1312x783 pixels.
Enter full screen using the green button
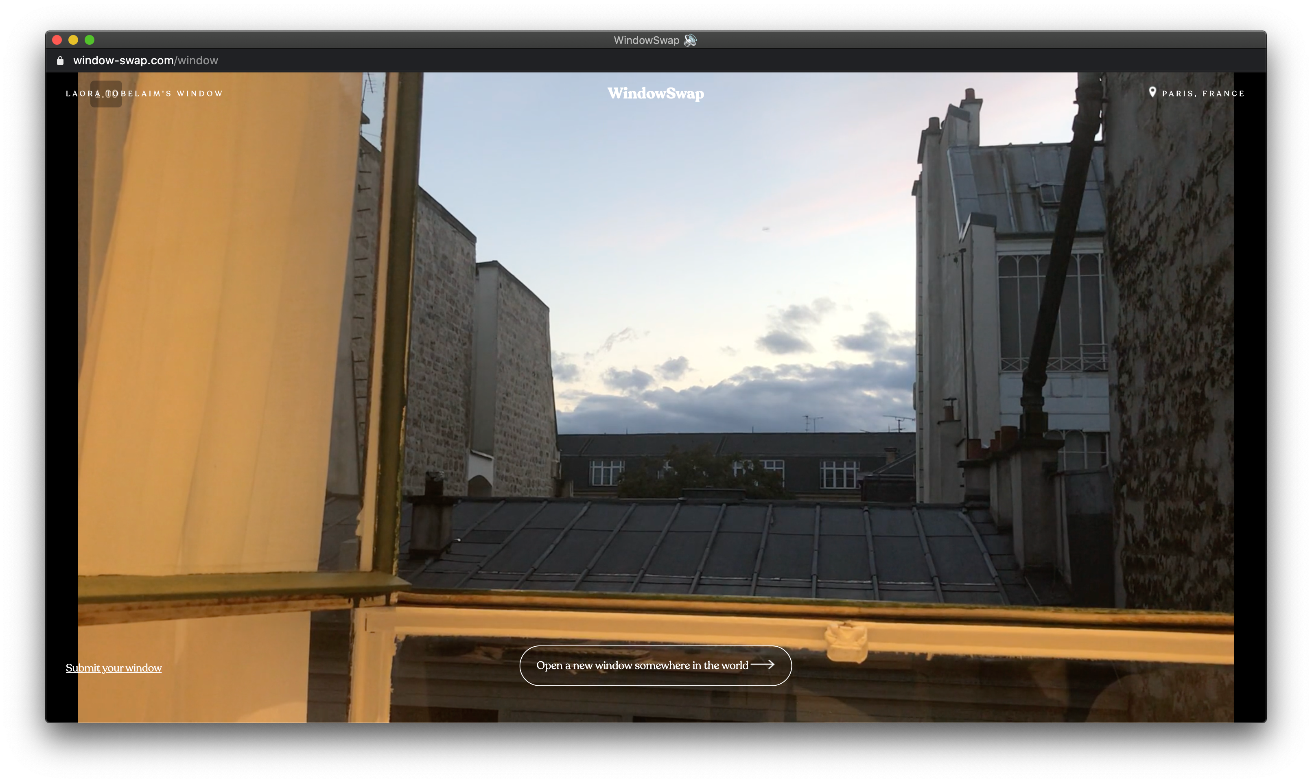point(90,40)
